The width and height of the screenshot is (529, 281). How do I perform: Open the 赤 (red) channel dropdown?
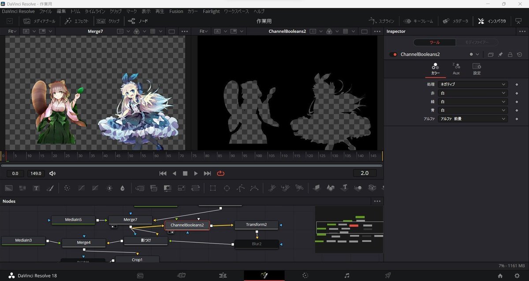click(x=473, y=93)
